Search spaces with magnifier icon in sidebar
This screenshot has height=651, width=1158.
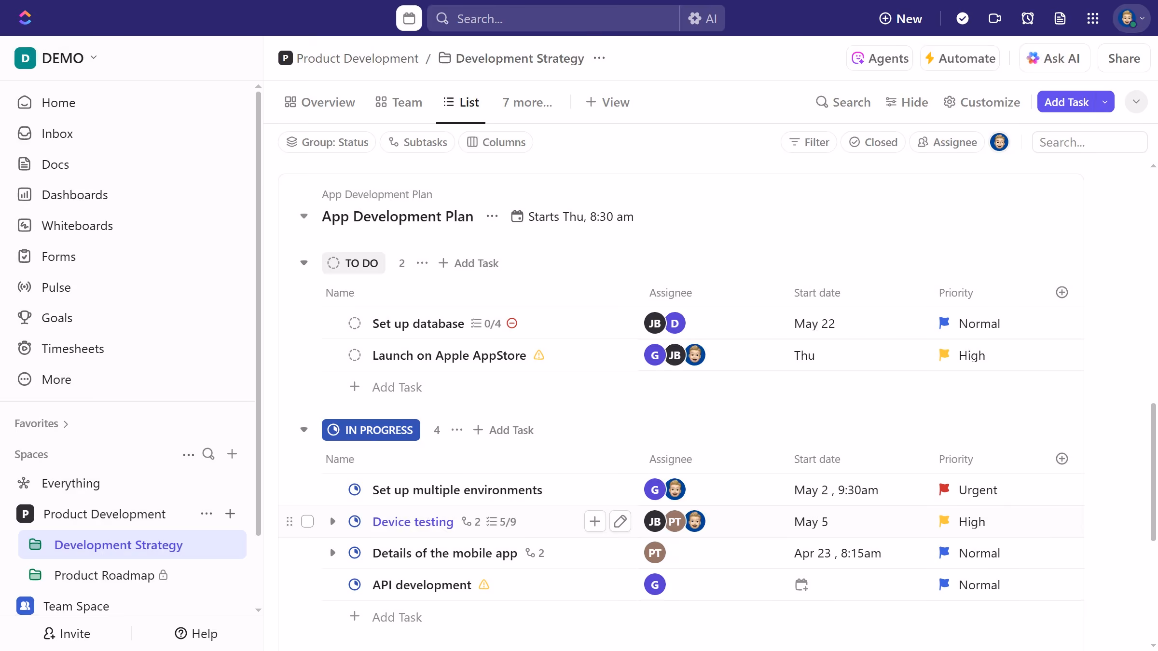(x=208, y=454)
